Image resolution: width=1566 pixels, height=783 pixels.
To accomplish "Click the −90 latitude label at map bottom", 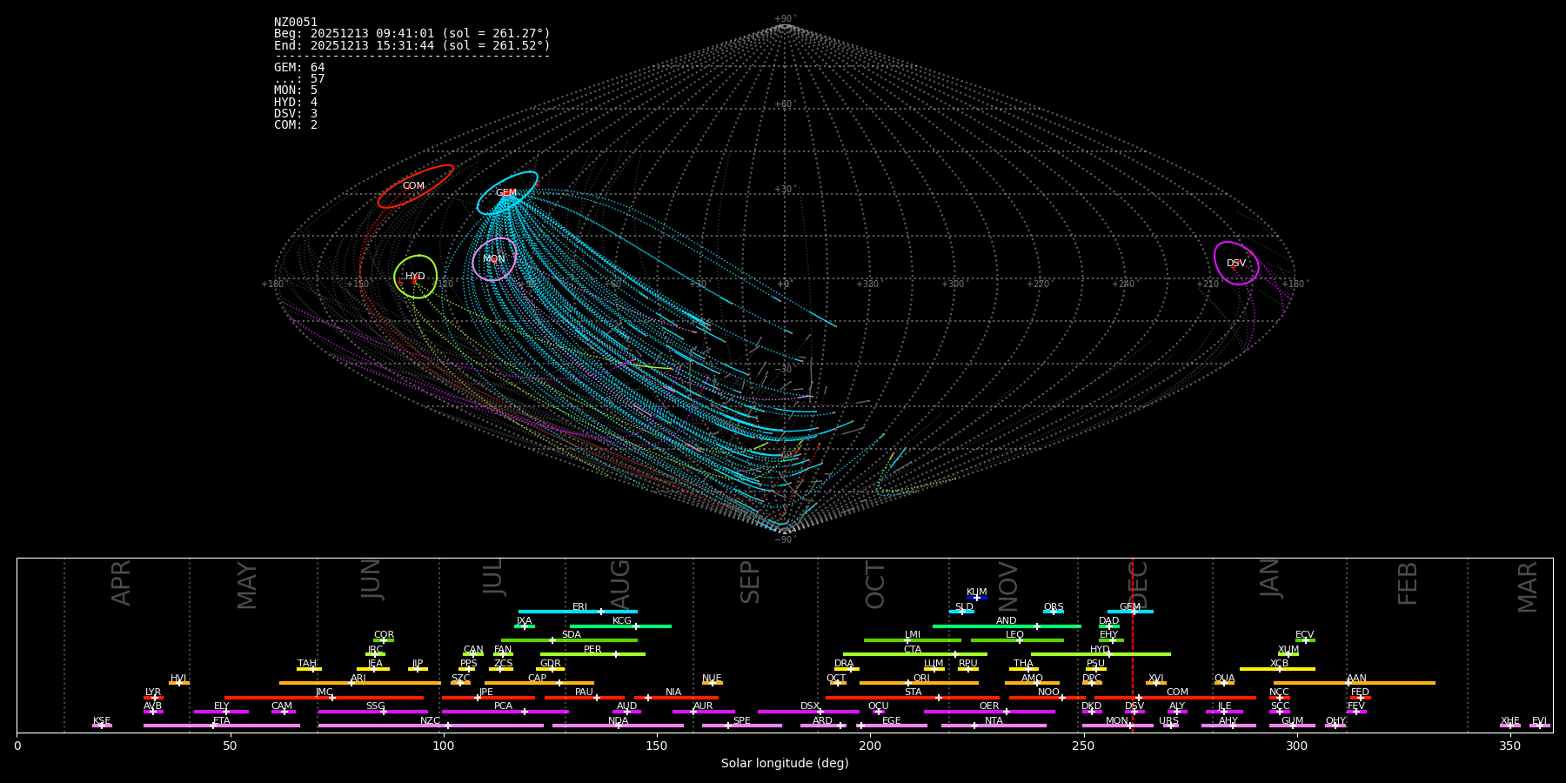I will click(x=784, y=540).
